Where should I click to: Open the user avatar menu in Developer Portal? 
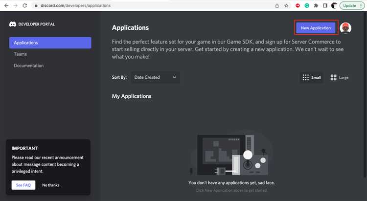[x=345, y=28]
